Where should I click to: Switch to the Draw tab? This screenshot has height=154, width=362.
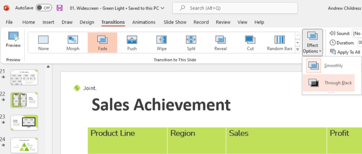[67, 22]
